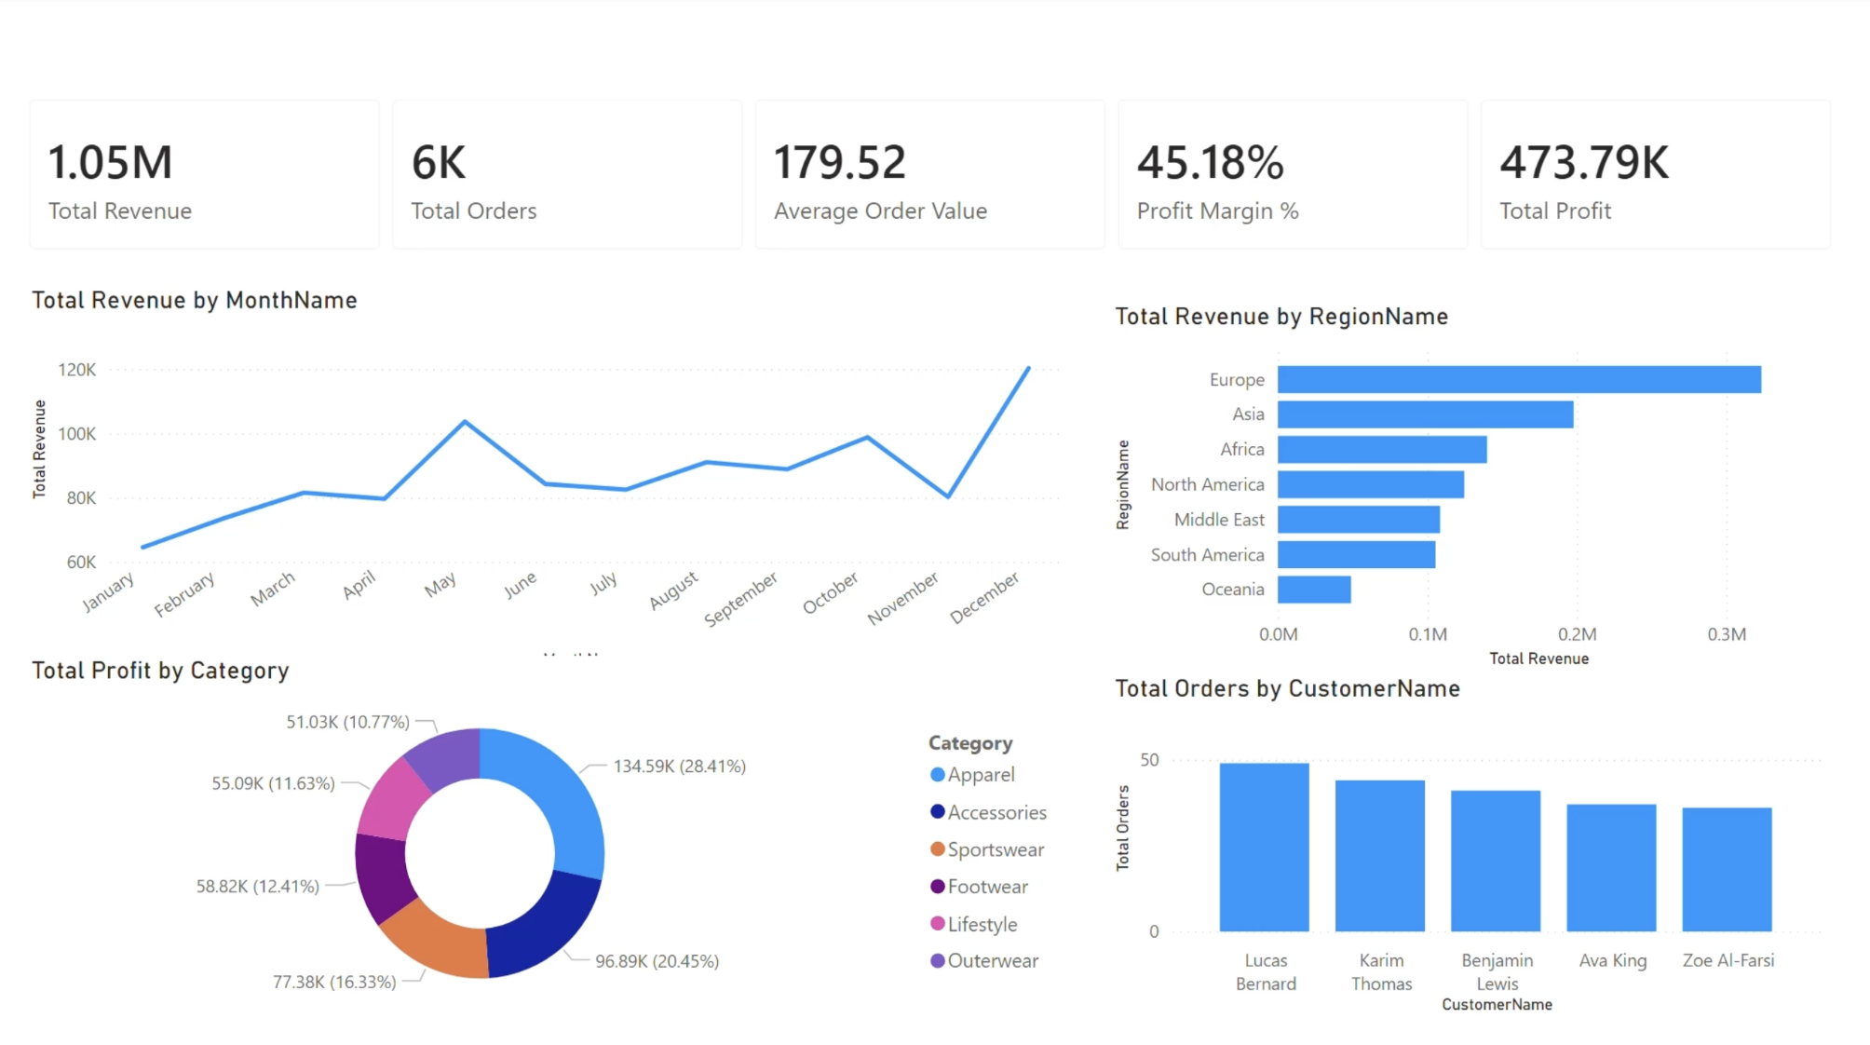This screenshot has width=1870, height=1045.
Task: Select the Europe revenue bar
Action: 1518,379
